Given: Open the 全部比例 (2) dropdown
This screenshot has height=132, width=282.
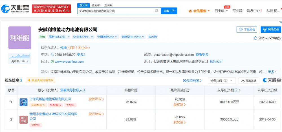Looking at the screenshot, I should click(222, 81).
